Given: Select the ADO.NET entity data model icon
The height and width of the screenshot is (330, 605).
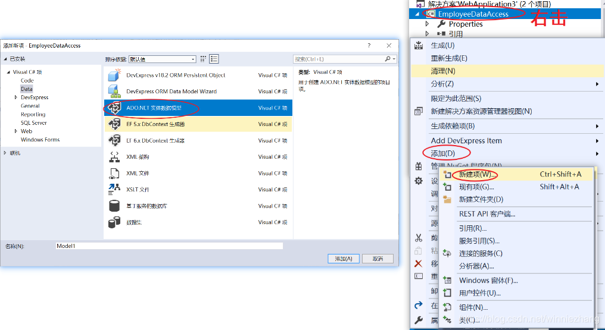Looking at the screenshot, I should pyautogui.click(x=114, y=108).
